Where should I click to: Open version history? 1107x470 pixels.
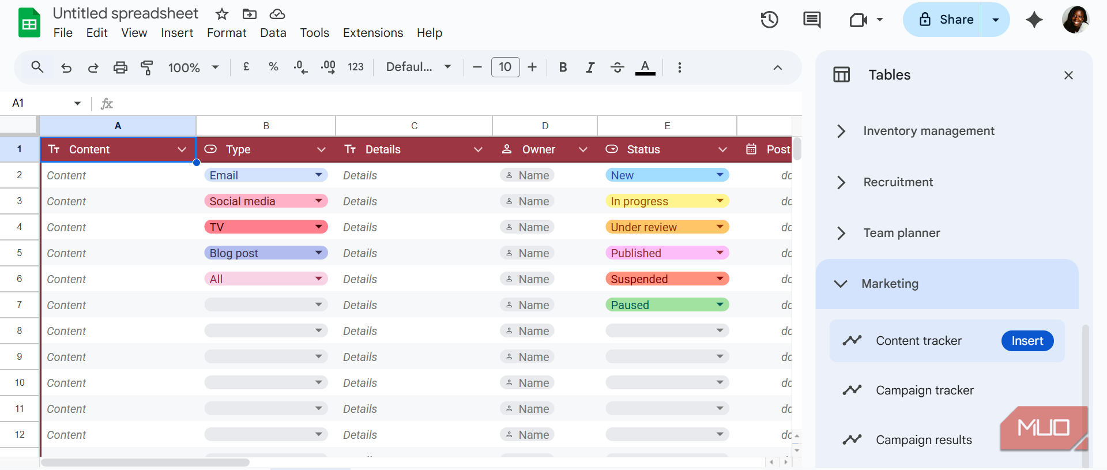(x=769, y=20)
